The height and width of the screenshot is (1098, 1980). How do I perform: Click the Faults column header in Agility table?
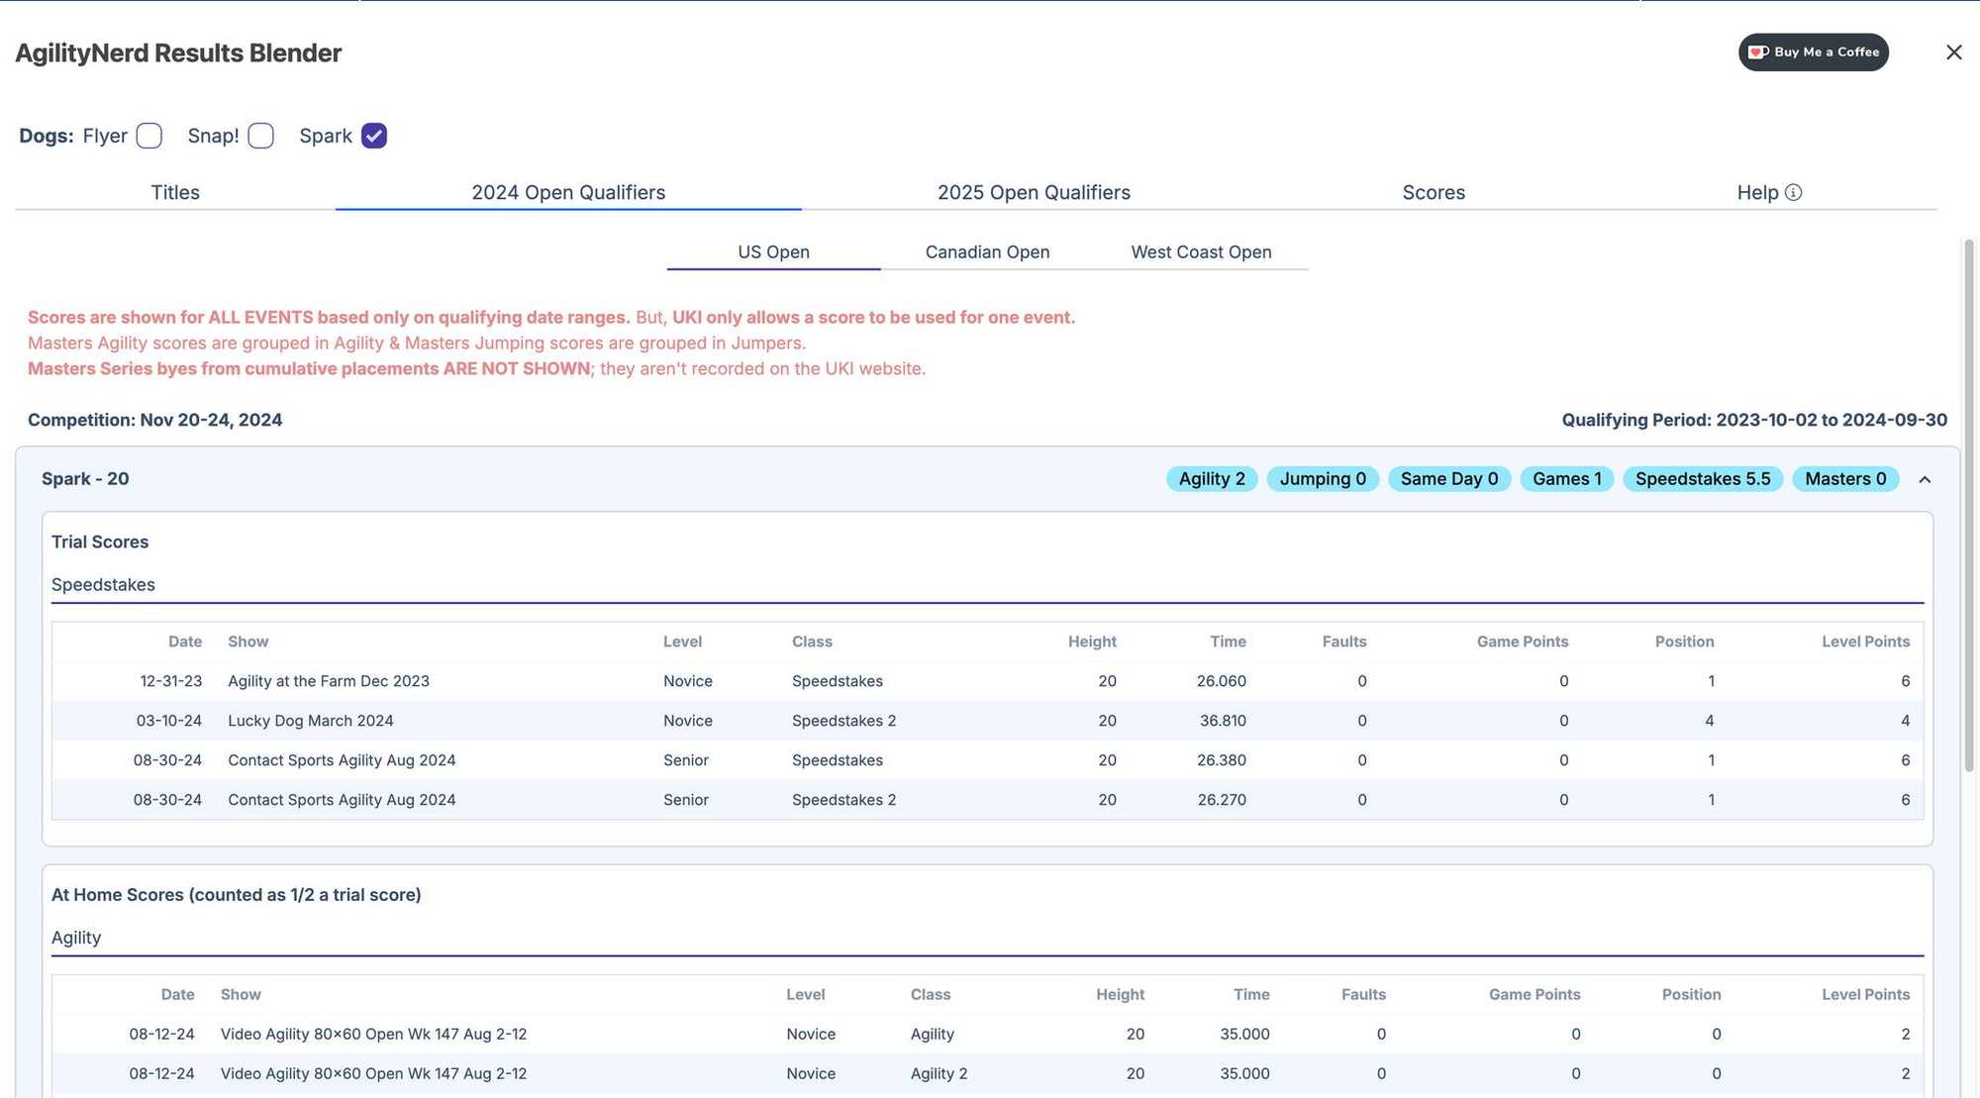tap(1363, 994)
